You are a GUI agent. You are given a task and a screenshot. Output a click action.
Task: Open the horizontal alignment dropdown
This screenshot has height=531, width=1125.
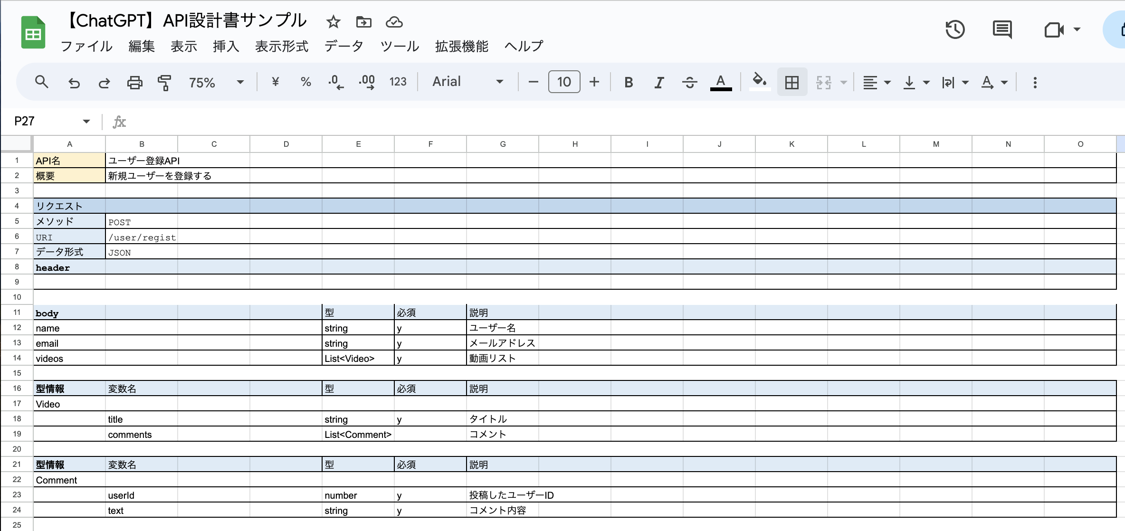tap(877, 82)
